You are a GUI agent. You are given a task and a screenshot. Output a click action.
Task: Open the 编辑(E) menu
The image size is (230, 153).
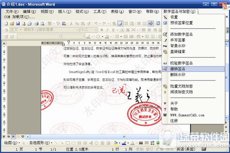pos(29,12)
